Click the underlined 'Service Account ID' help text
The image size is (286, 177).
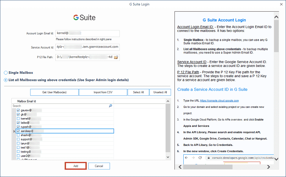click(192, 62)
